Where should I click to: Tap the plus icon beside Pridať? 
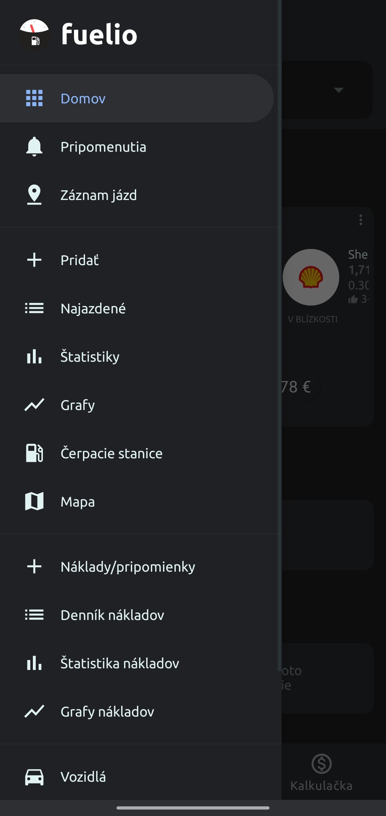(34, 260)
